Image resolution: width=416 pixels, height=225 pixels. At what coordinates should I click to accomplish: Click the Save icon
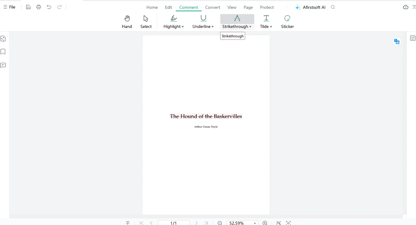coord(28,7)
